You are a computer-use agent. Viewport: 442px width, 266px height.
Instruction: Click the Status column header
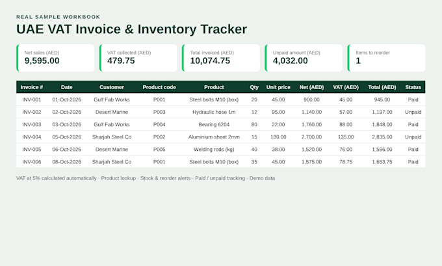(x=413, y=87)
